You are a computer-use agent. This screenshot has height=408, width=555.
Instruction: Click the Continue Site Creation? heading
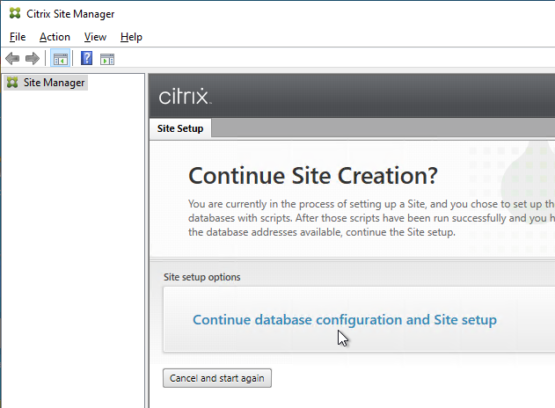point(313,176)
